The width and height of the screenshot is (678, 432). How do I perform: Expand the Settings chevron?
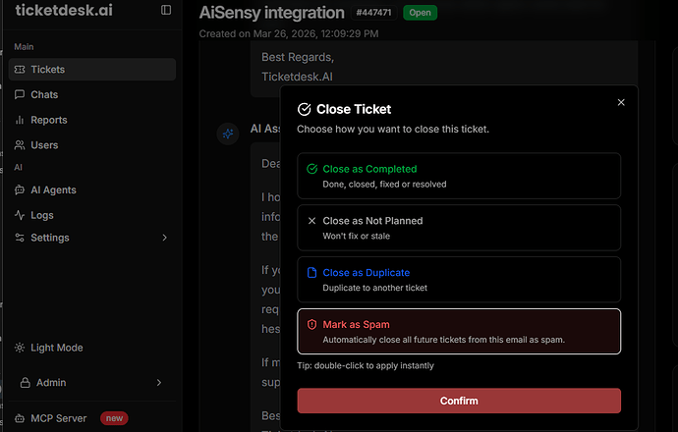point(164,238)
